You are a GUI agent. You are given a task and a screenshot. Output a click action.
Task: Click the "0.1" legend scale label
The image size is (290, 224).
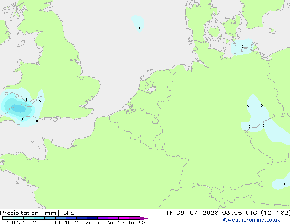(5, 222)
